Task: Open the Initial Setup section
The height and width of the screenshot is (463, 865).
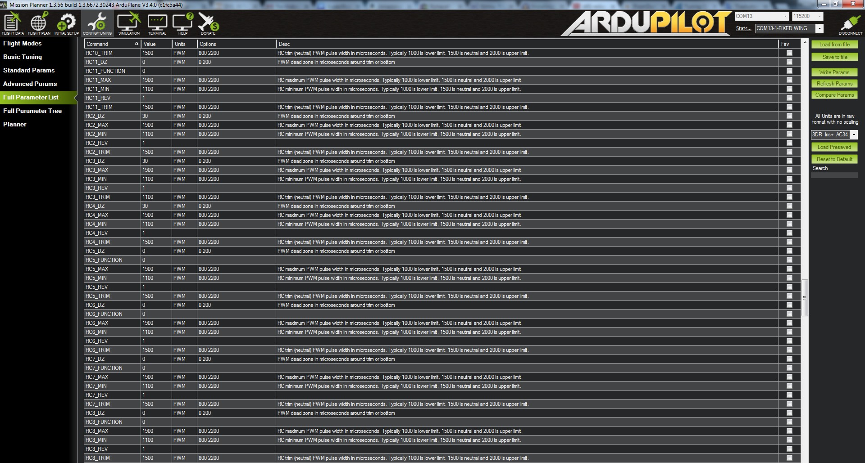Action: pyautogui.click(x=66, y=24)
